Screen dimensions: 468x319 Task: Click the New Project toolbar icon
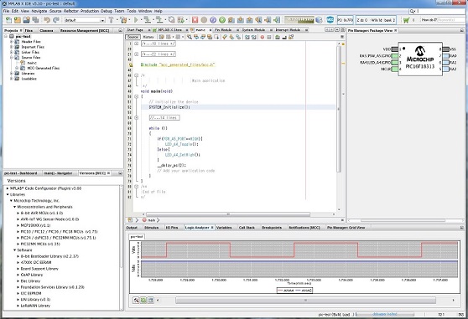click(18, 20)
